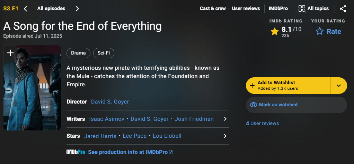Click the yellow IMDb rating star
The height and width of the screenshot is (166, 354).
tap(275, 32)
